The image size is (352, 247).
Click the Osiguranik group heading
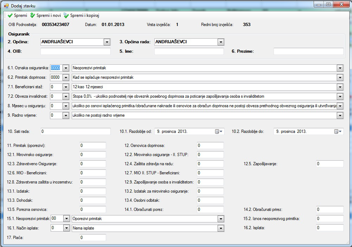coord(19,34)
